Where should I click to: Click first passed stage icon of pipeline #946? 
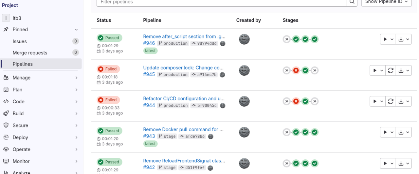pyautogui.click(x=296, y=39)
